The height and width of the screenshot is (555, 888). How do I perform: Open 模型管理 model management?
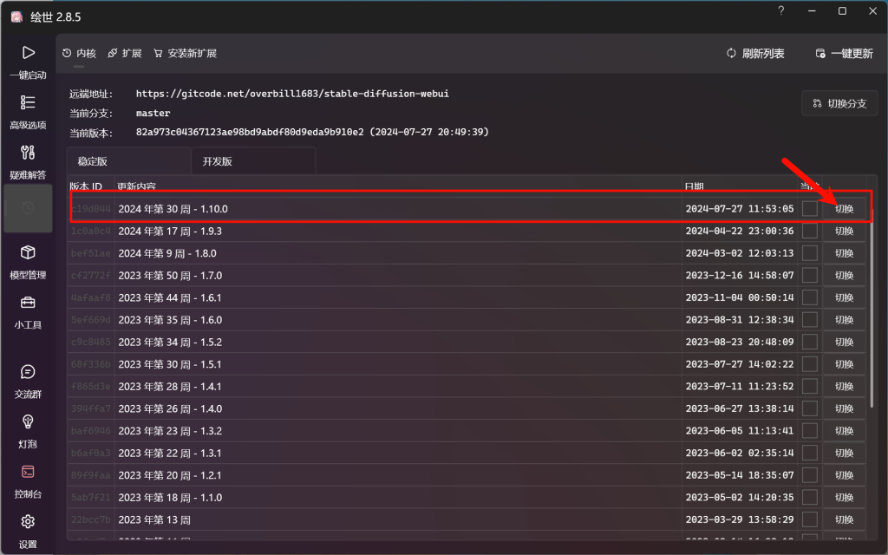pyautogui.click(x=28, y=253)
